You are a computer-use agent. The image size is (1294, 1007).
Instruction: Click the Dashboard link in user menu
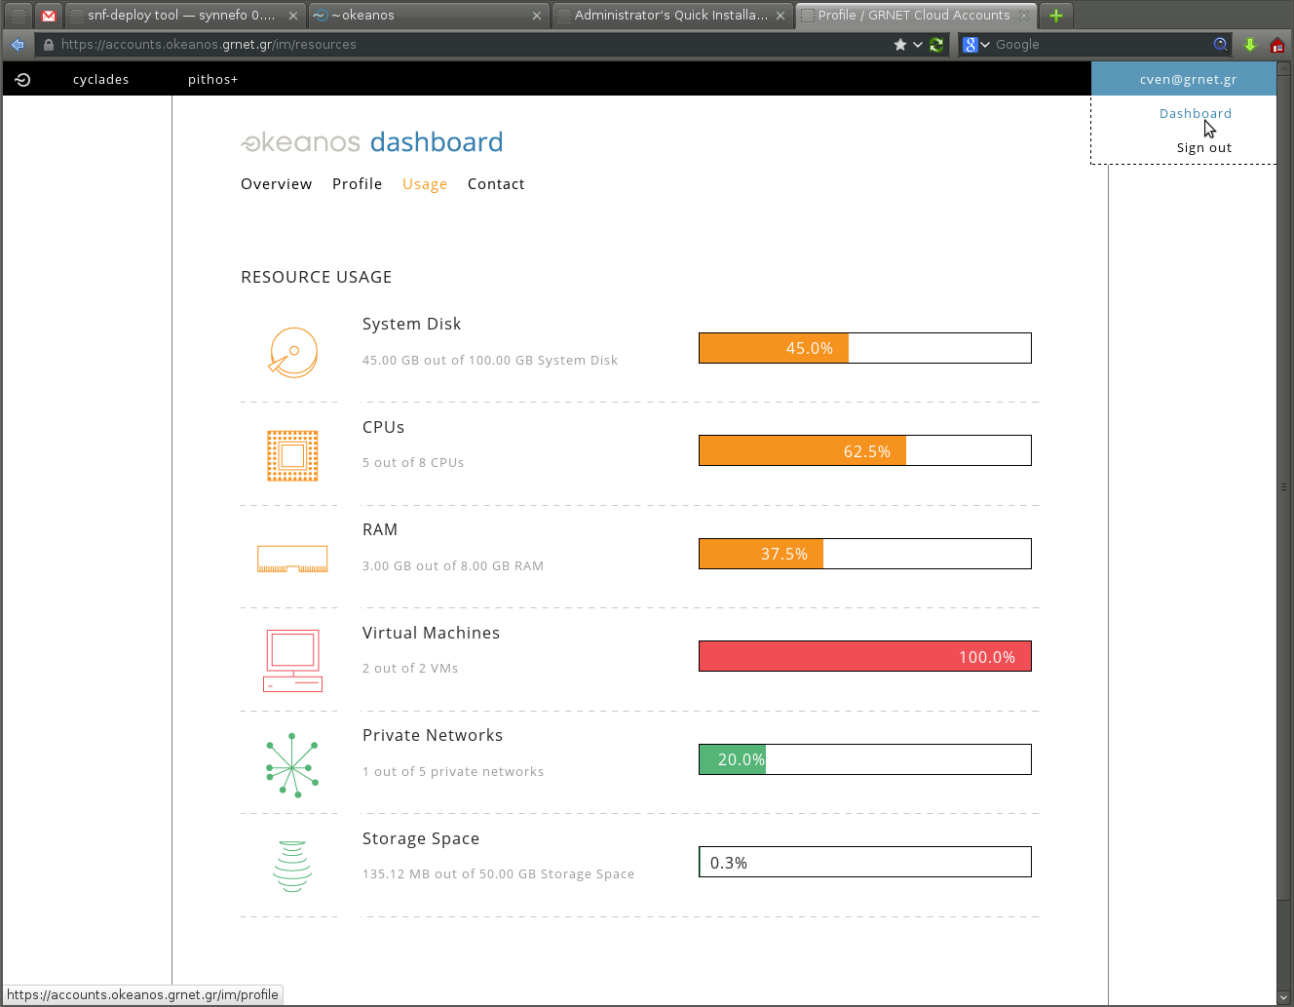(1196, 113)
